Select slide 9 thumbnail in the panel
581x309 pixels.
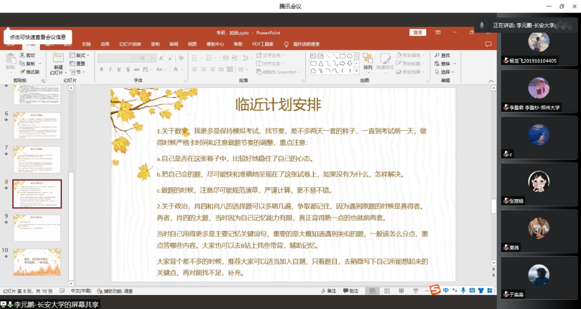tap(37, 228)
